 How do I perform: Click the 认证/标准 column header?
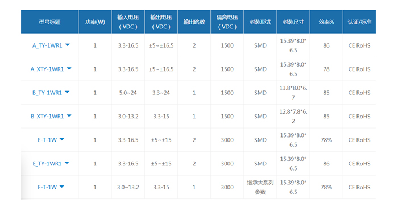[359, 22]
